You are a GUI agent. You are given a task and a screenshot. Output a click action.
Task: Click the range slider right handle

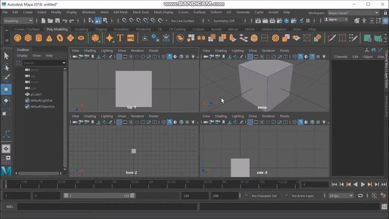coord(133,196)
